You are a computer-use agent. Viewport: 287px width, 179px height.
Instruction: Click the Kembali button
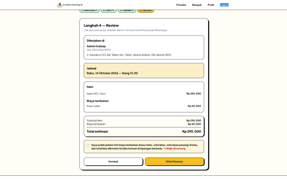[113, 161]
